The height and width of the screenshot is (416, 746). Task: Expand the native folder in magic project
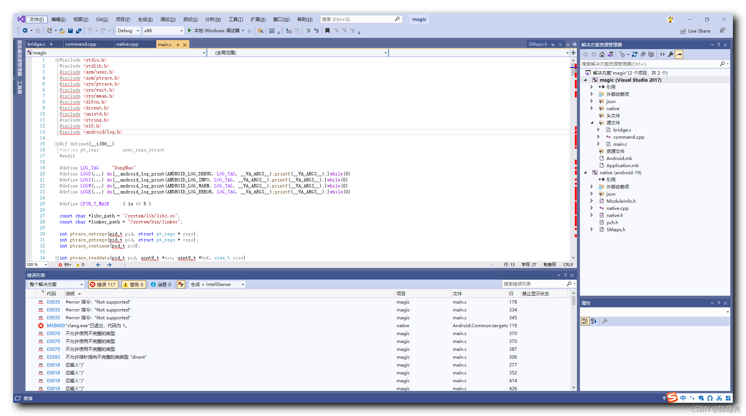coord(592,108)
